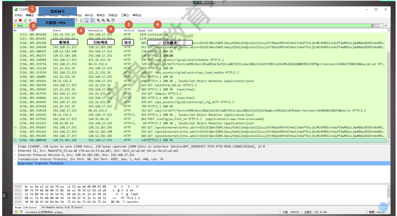Apply the display filter arrow

[377, 25]
